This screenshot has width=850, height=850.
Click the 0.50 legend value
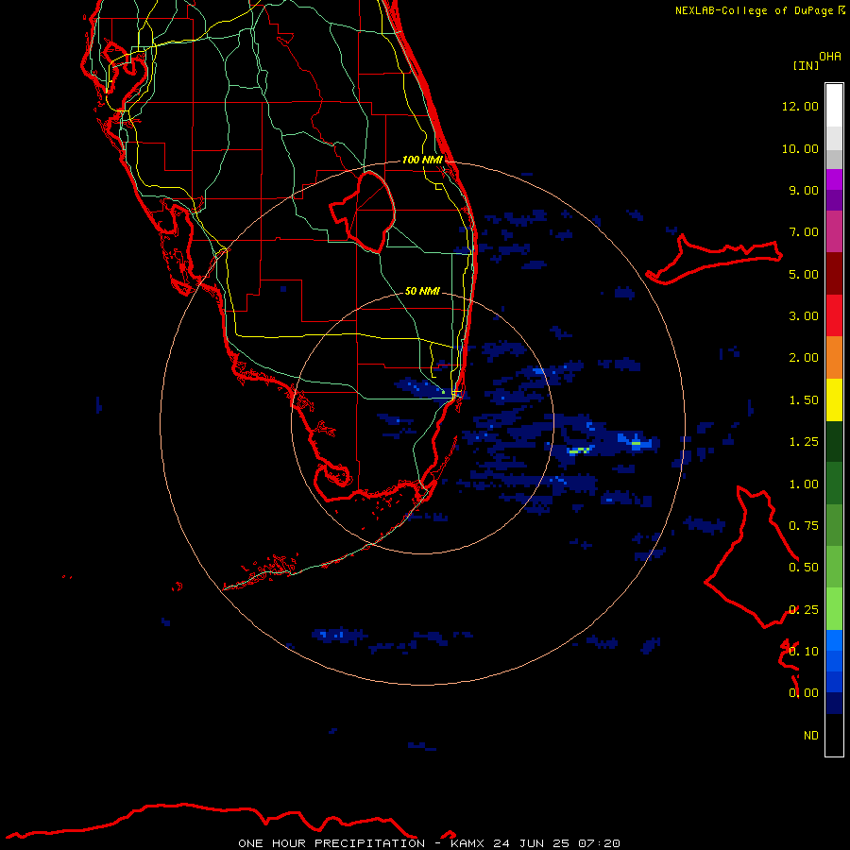tap(804, 568)
